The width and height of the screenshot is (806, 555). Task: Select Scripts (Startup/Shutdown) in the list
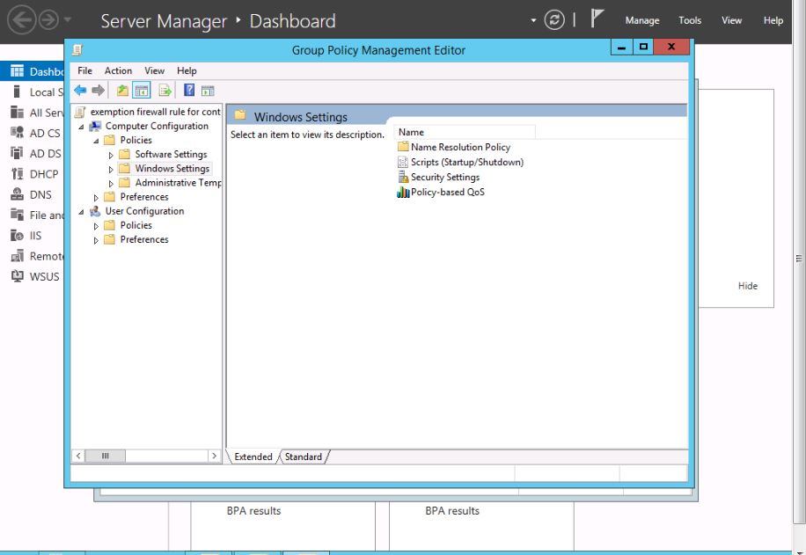tap(460, 163)
